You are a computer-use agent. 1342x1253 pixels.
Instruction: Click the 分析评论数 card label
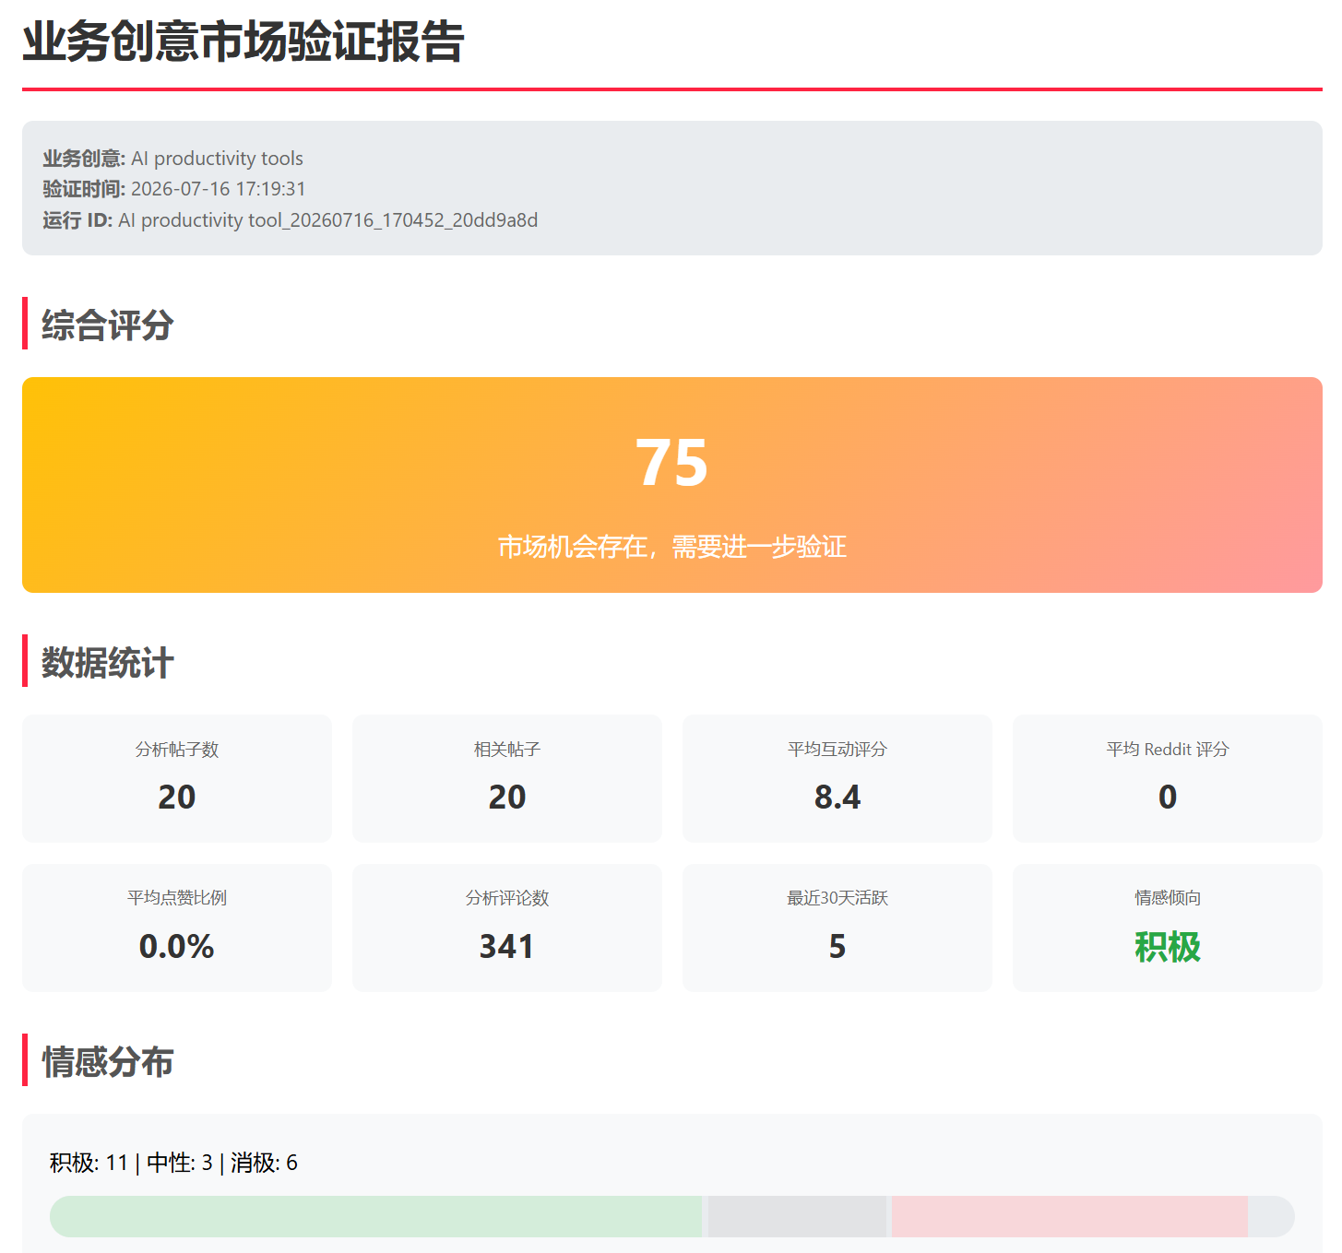pos(507,898)
